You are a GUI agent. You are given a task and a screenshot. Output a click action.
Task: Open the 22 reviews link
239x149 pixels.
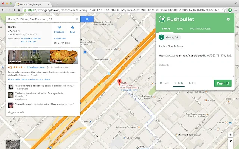coord(32,67)
